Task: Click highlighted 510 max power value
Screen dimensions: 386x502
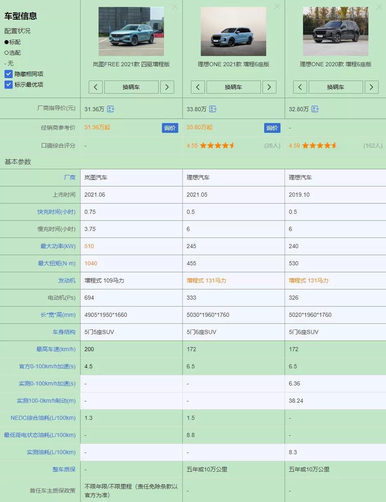Action: pyautogui.click(x=89, y=246)
